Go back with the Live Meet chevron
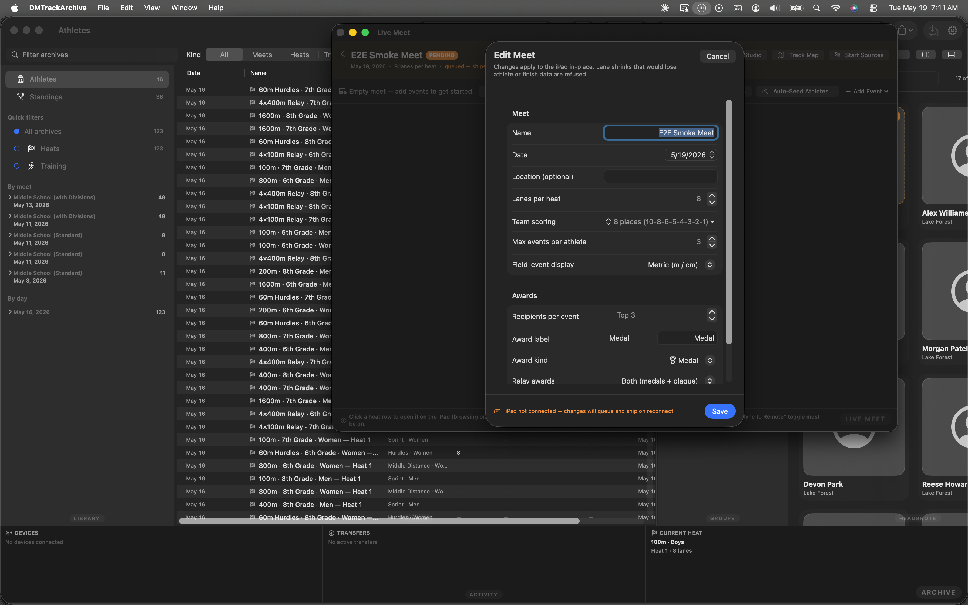Image resolution: width=968 pixels, height=605 pixels. pos(343,54)
